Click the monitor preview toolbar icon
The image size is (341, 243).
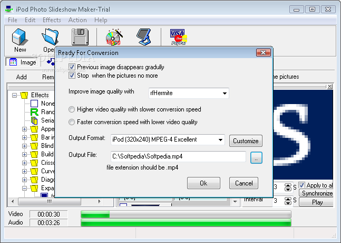(x=144, y=36)
